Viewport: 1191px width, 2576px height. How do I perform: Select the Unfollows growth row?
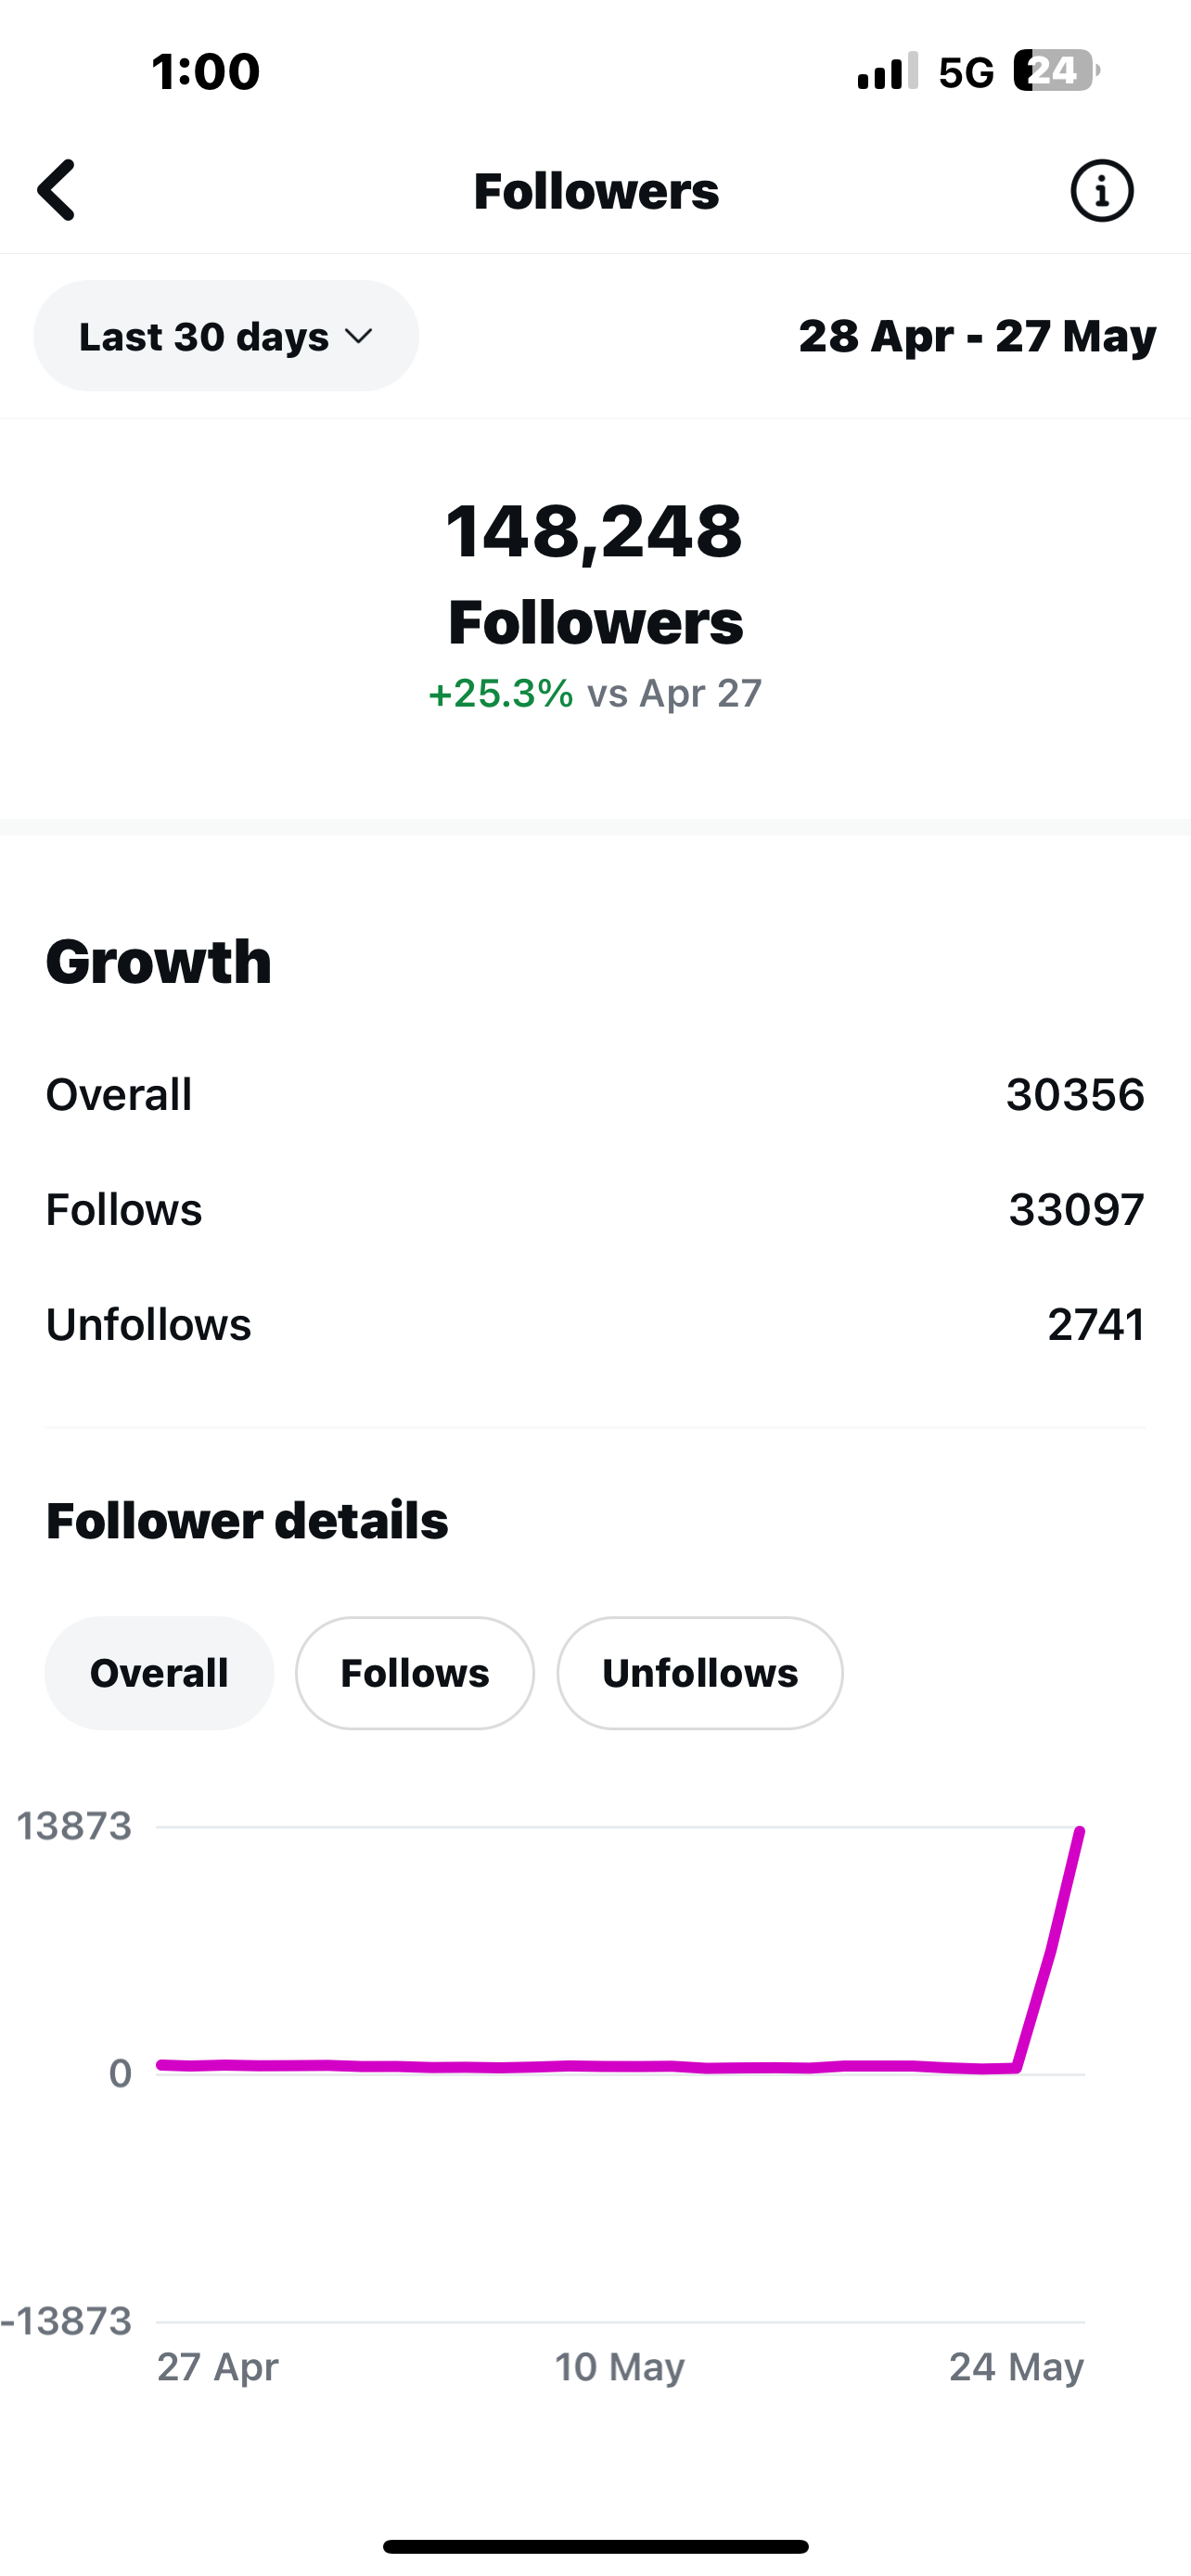pos(595,1324)
